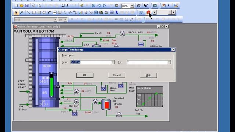Click the 84% value in the column
The height and width of the screenshot is (132, 235).
click(x=44, y=93)
